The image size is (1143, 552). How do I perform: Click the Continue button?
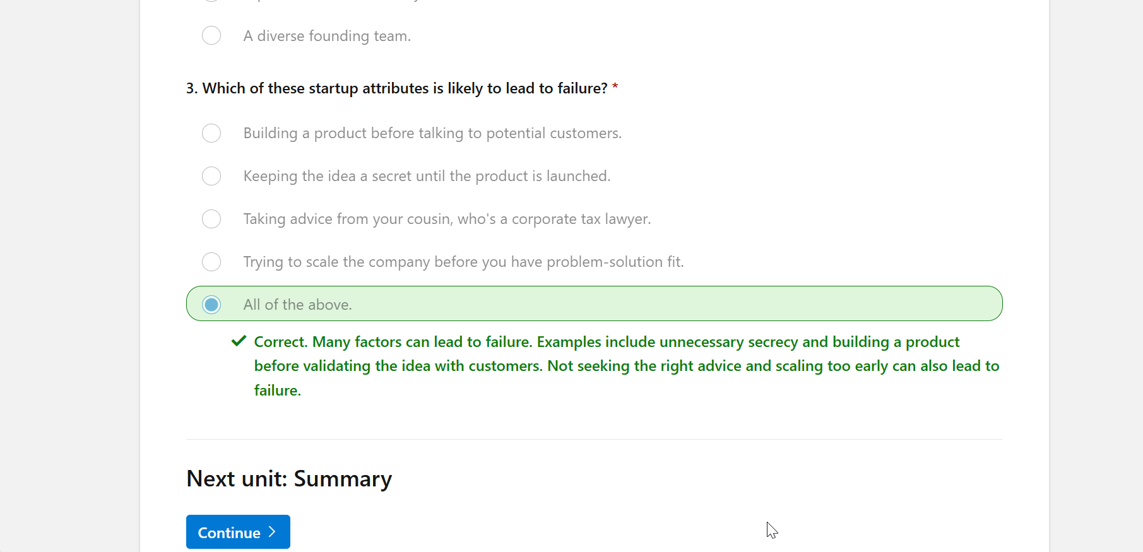pos(238,532)
